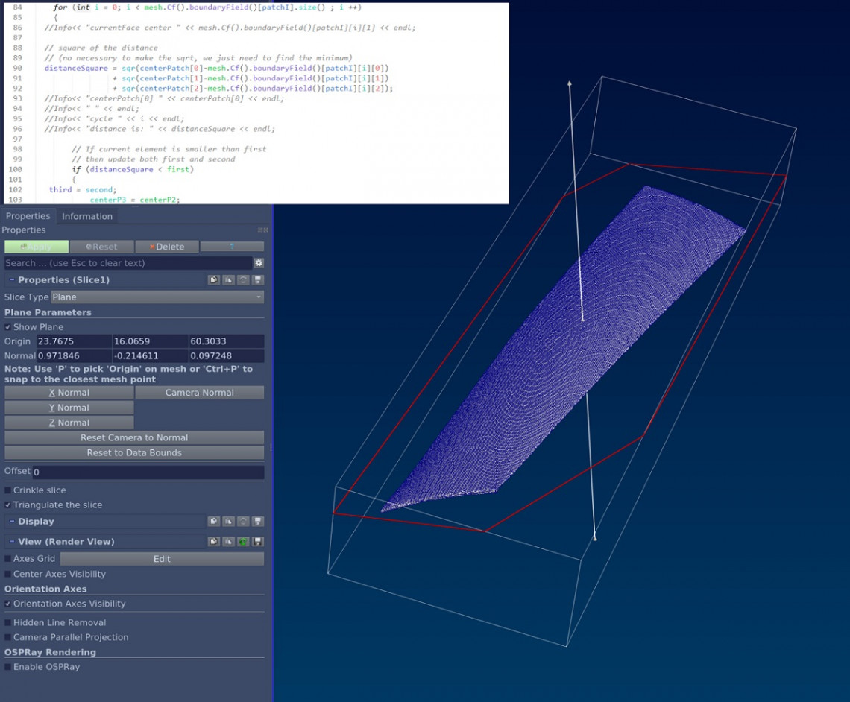Switch to the Information tab
The height and width of the screenshot is (702, 850).
(87, 216)
